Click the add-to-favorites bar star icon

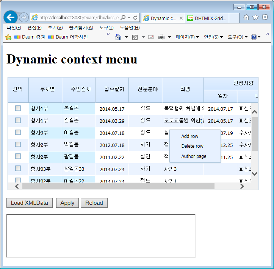8,37
